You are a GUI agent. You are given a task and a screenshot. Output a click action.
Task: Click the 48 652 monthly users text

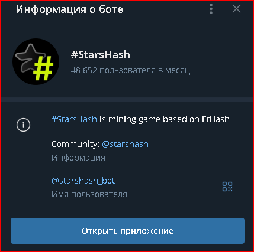tap(131, 70)
